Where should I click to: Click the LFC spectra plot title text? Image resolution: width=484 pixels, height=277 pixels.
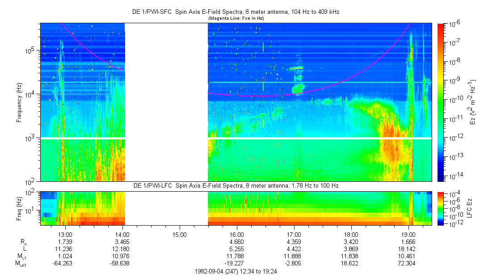(x=236, y=186)
